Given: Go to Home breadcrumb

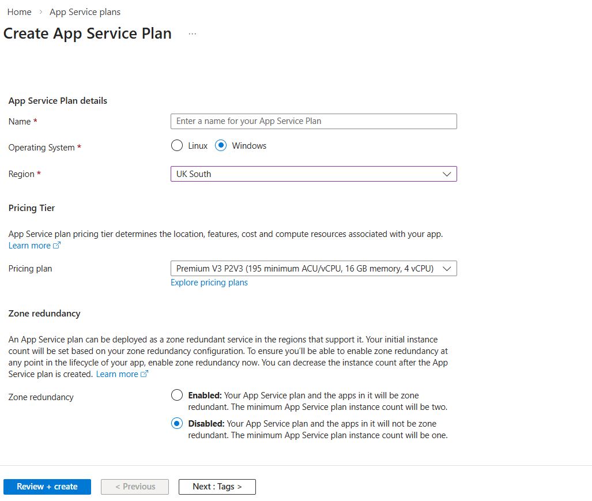Looking at the screenshot, I should coord(19,12).
